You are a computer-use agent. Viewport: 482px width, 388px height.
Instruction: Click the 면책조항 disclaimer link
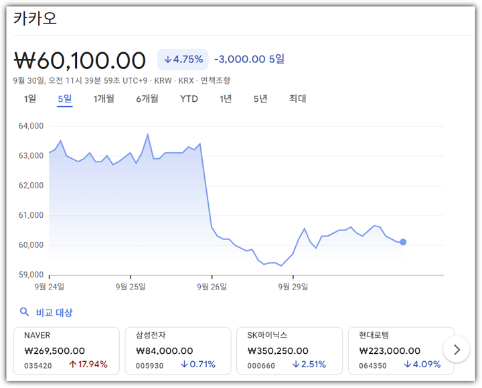(x=216, y=80)
